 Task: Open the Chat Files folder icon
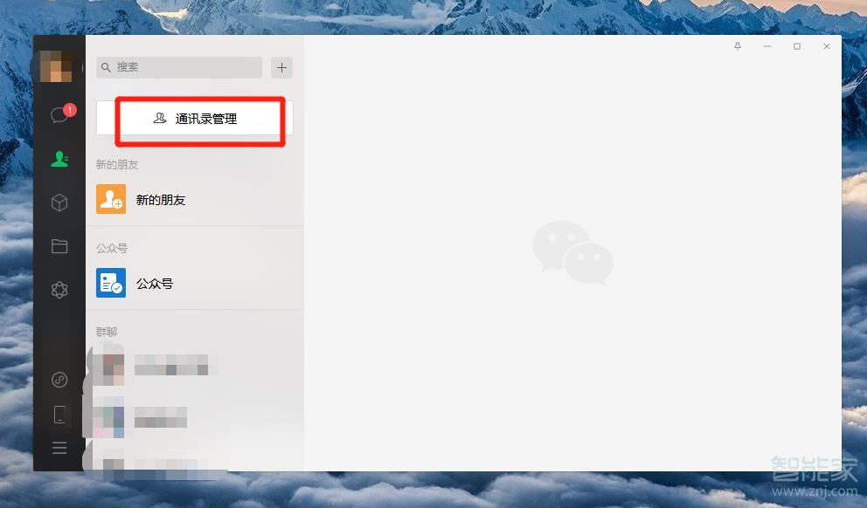click(59, 246)
